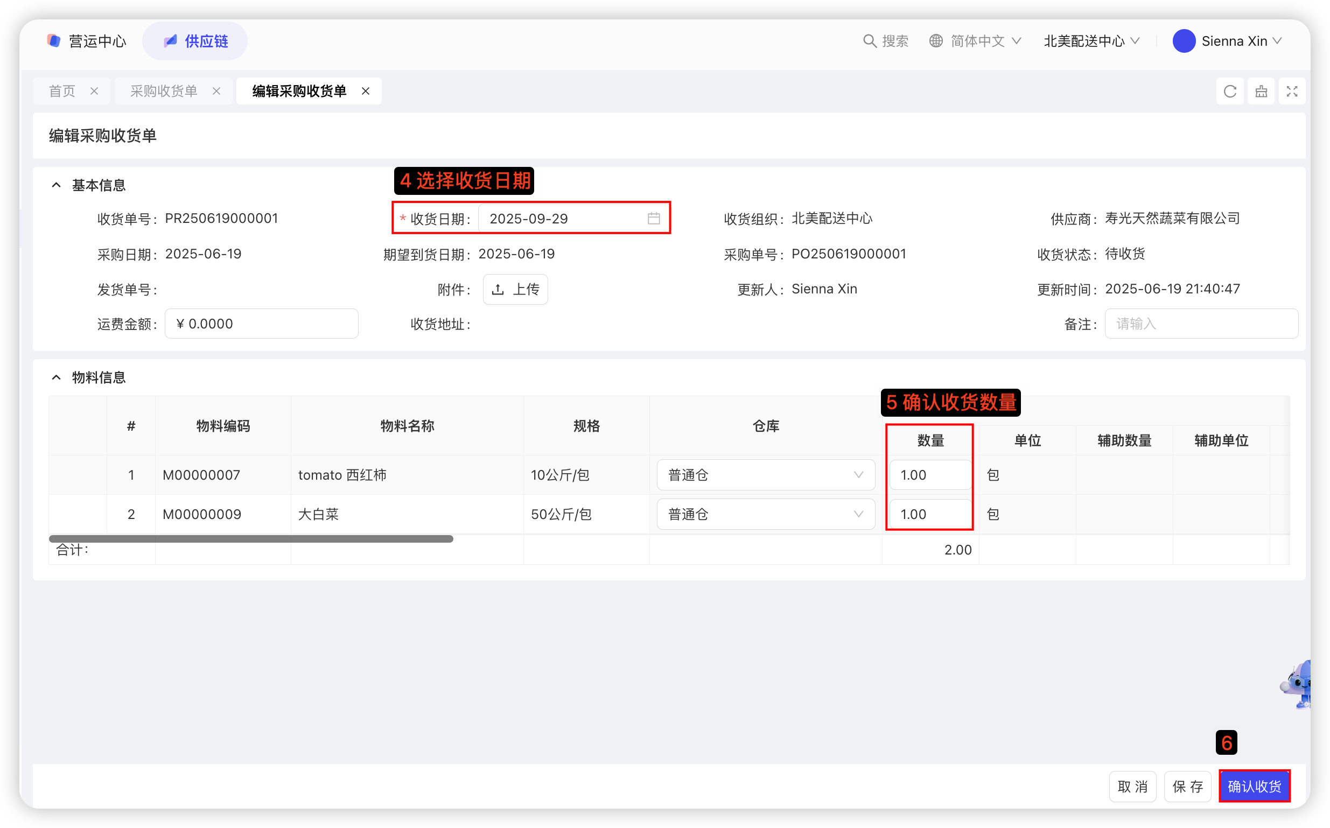The image size is (1330, 828).
Task: Click the globe language icon
Action: tap(936, 41)
